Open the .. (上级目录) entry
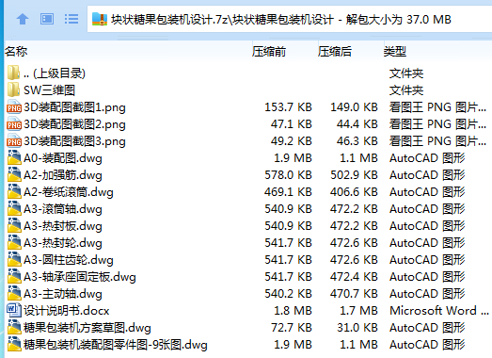This screenshot has width=492, height=358. 55,73
